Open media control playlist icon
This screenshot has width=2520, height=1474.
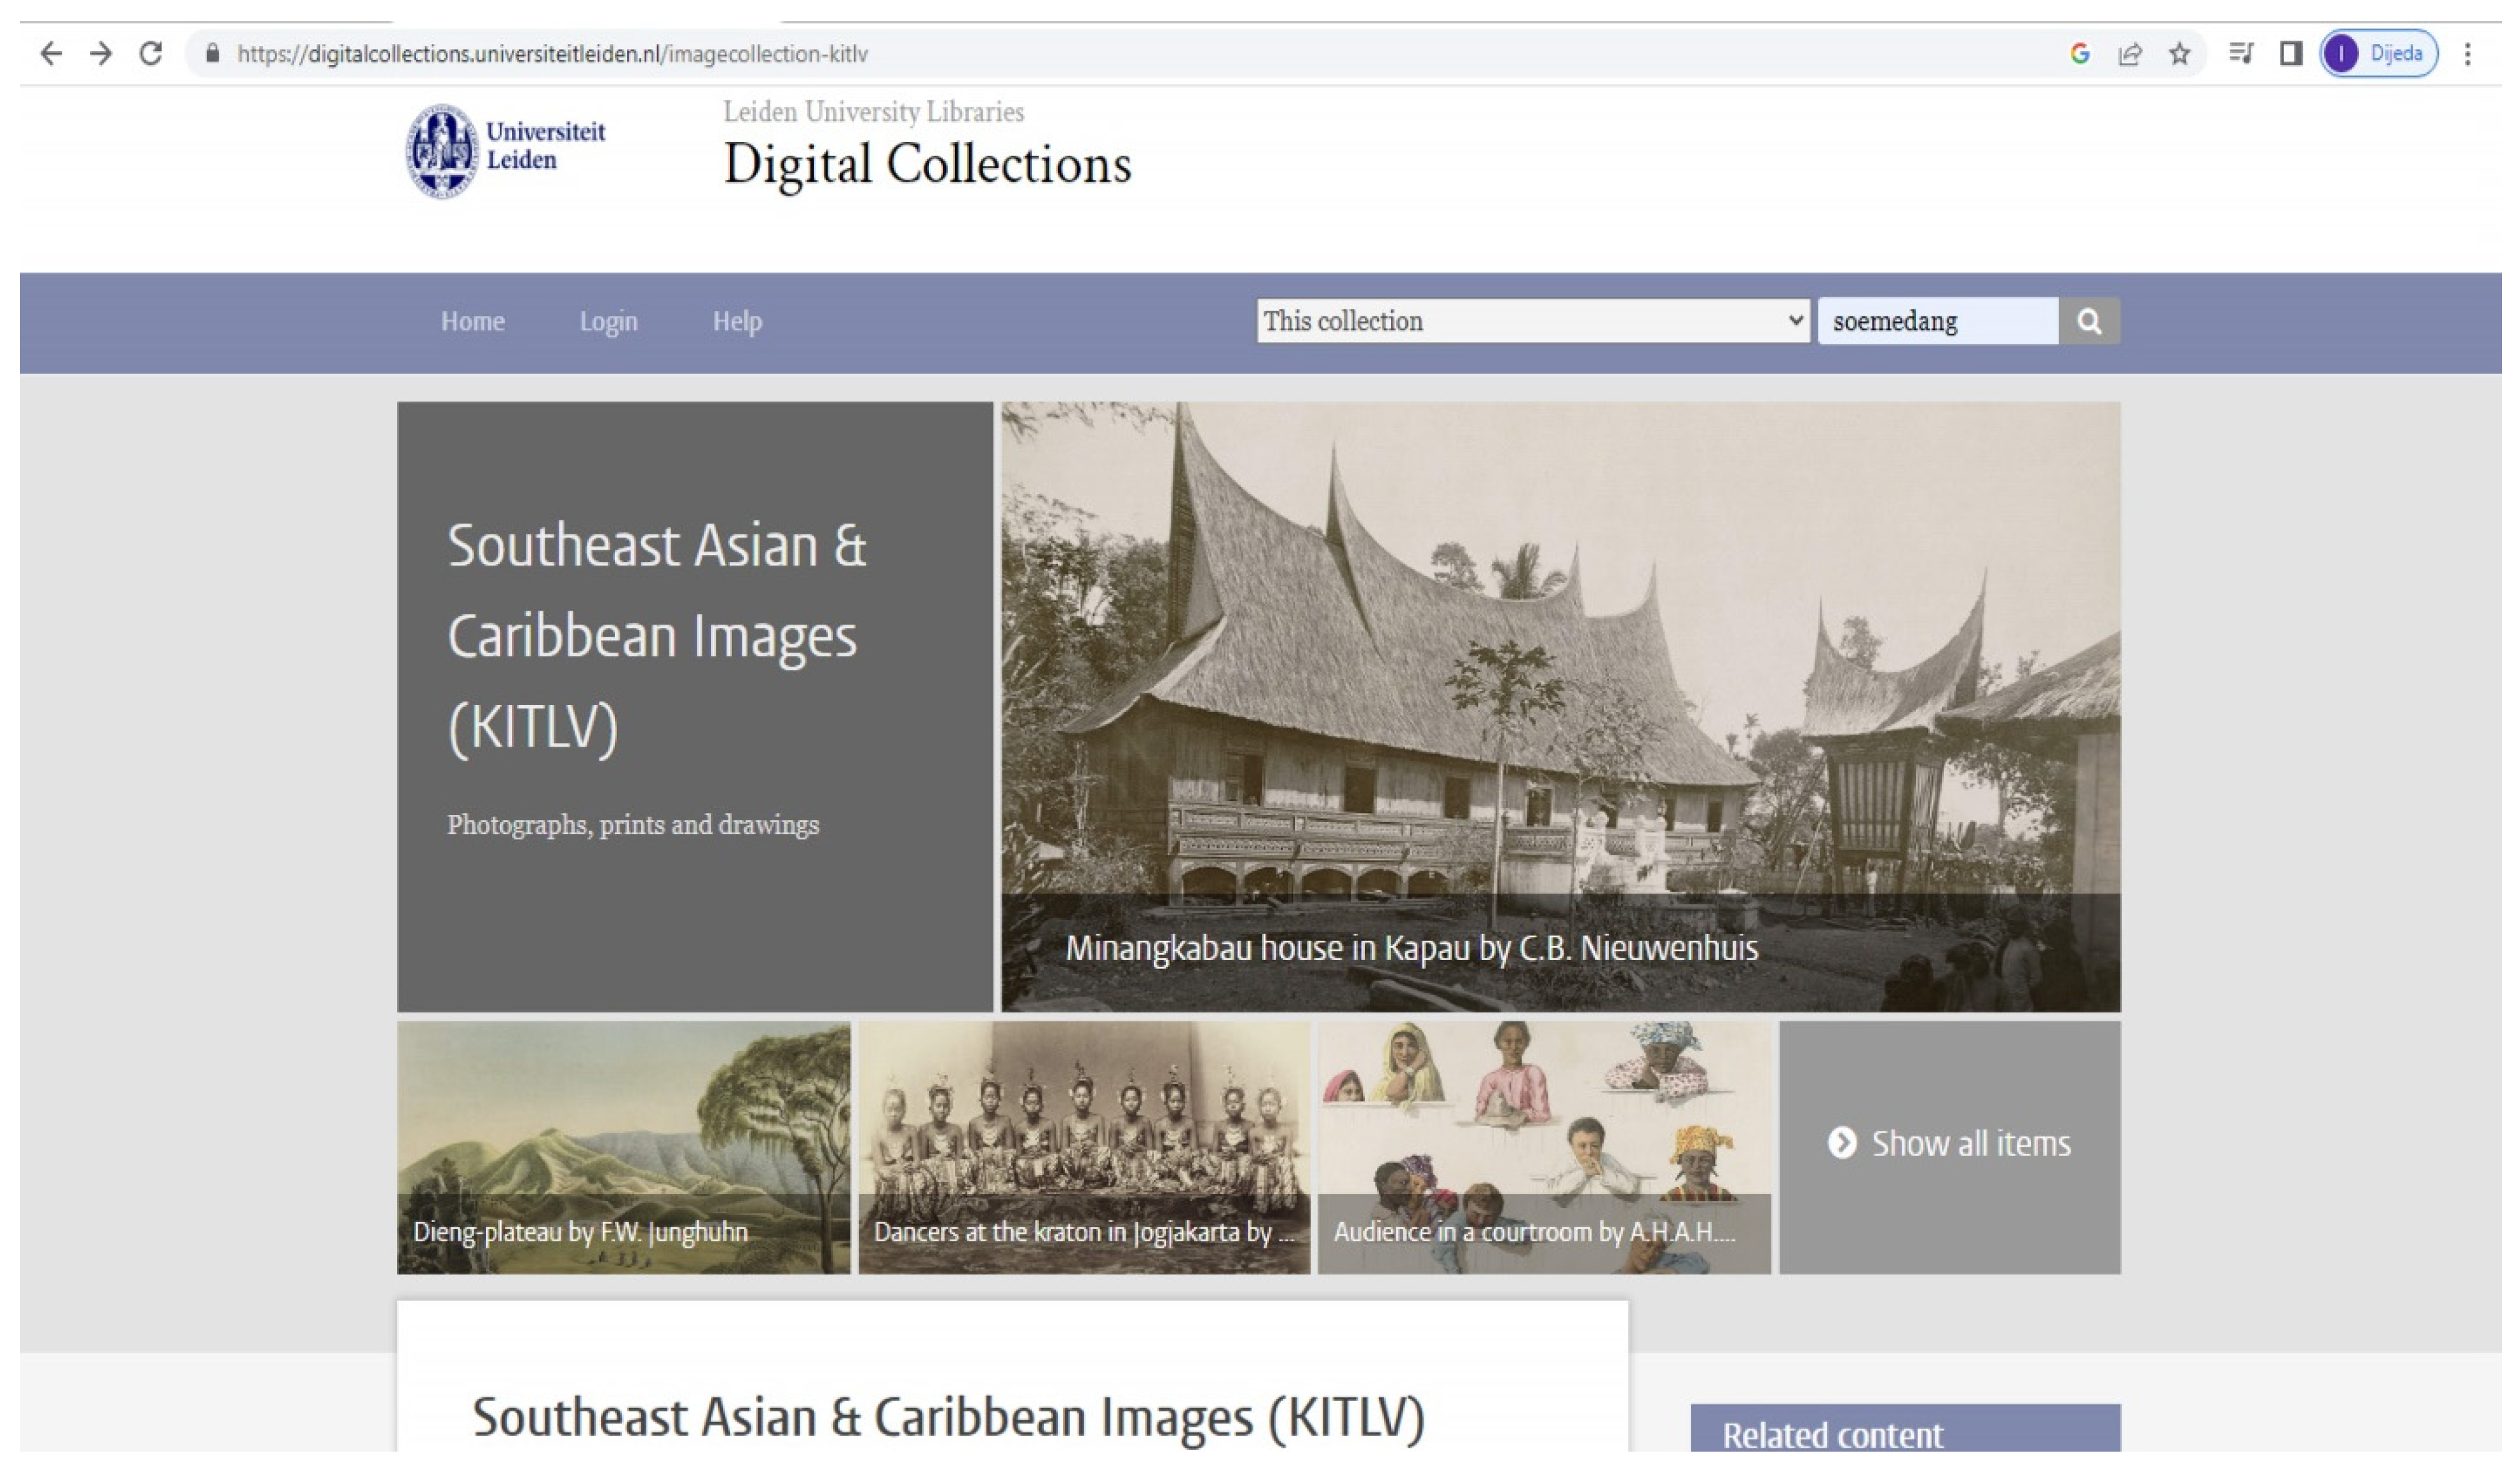coord(2241,54)
